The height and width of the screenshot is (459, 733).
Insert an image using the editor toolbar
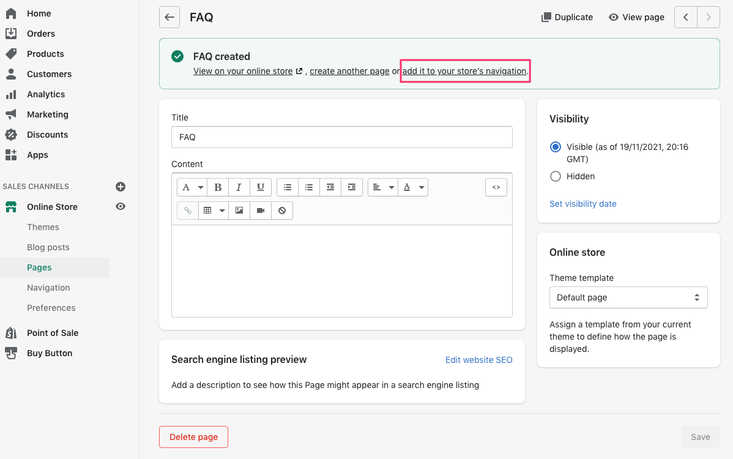[239, 210]
